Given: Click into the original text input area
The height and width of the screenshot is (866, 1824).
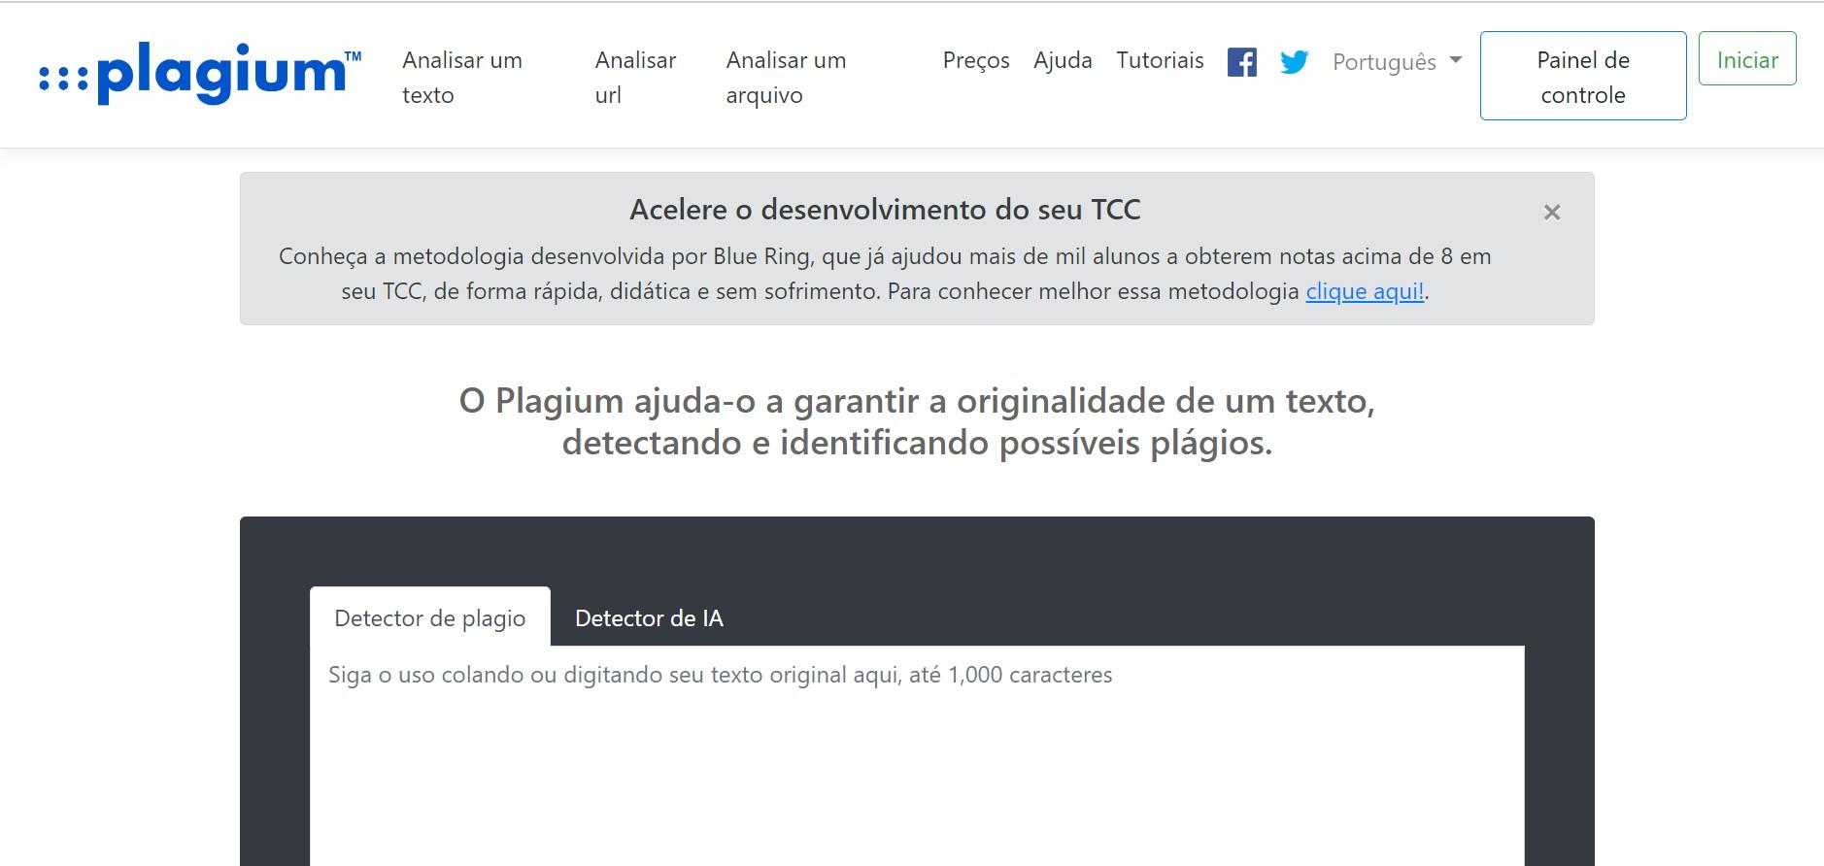Looking at the screenshot, I should click(x=917, y=756).
